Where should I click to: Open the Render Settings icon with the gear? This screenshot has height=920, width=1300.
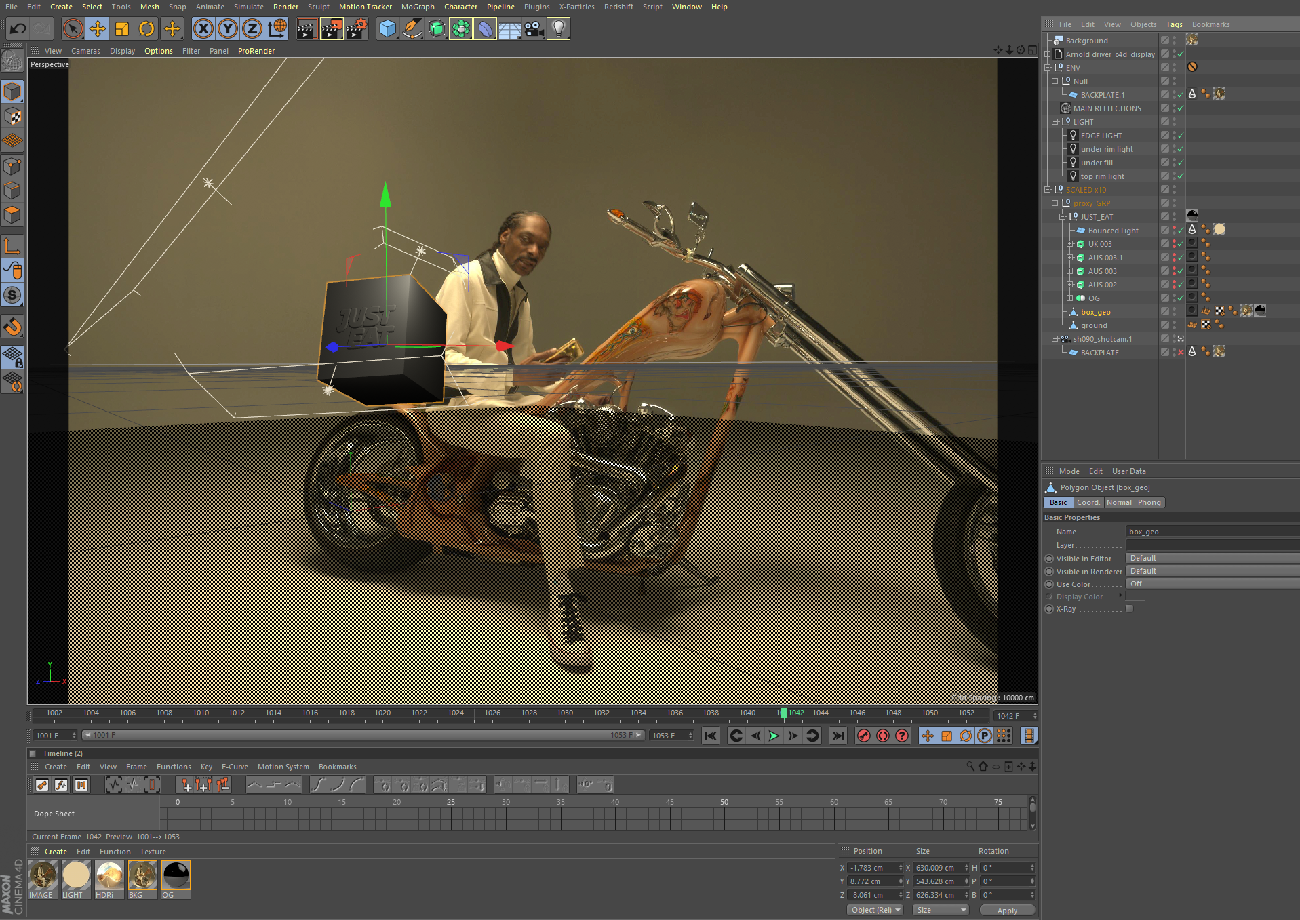click(357, 28)
